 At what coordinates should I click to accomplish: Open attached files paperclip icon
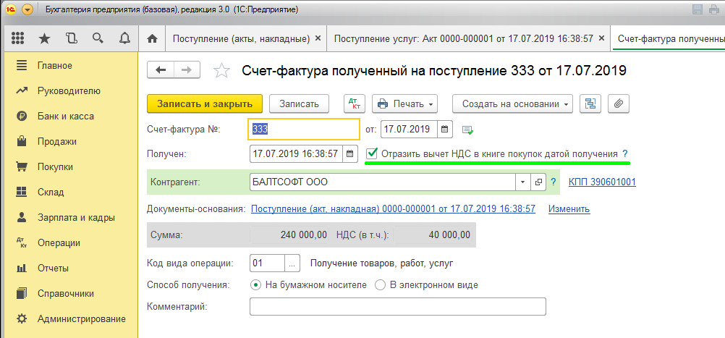click(618, 104)
